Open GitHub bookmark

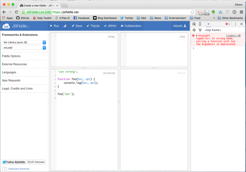click(23, 18)
